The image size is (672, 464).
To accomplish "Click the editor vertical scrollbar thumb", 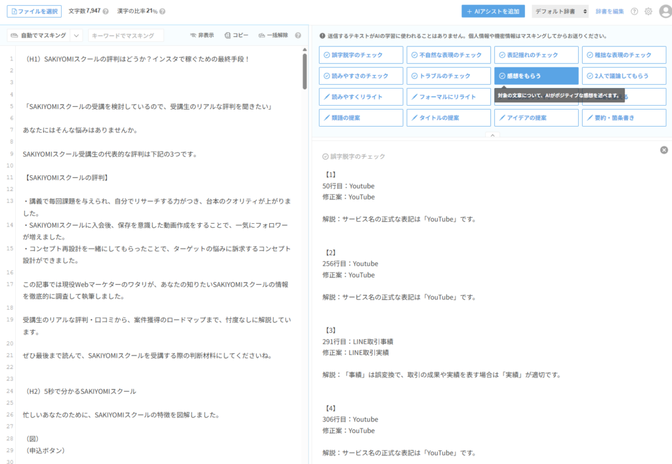I will coord(304,71).
